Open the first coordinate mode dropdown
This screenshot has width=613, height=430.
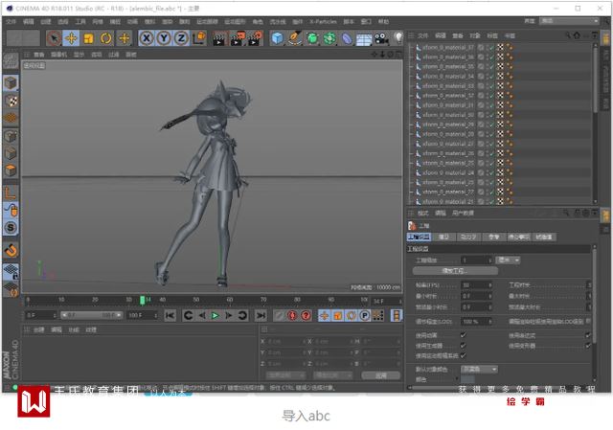[x=285, y=375]
